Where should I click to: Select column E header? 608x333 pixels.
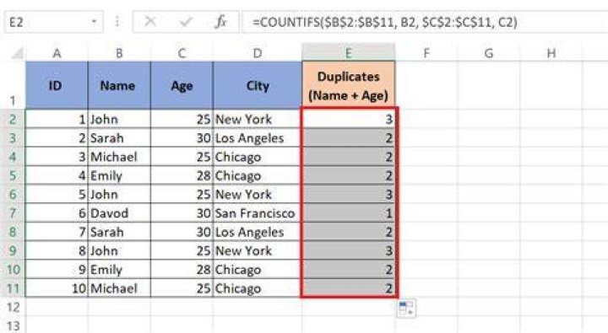point(348,52)
